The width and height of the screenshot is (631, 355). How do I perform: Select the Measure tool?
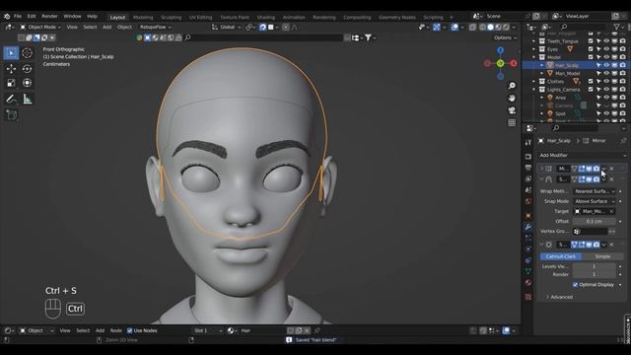click(x=27, y=99)
